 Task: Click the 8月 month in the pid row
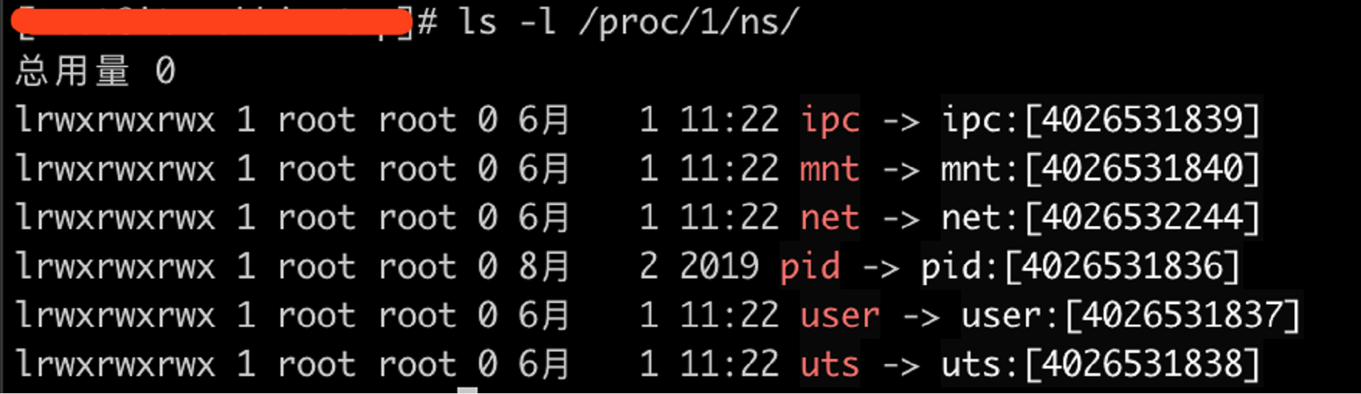tap(544, 267)
